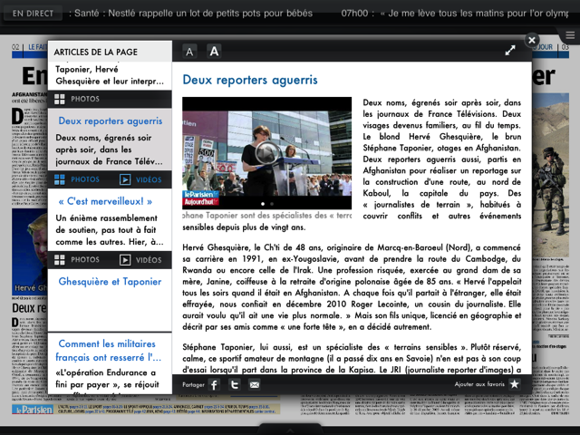This screenshot has height=435, width=580.
Task: Open Photos under Taponier, Hervé Ghesquière article
Action: pos(77,99)
